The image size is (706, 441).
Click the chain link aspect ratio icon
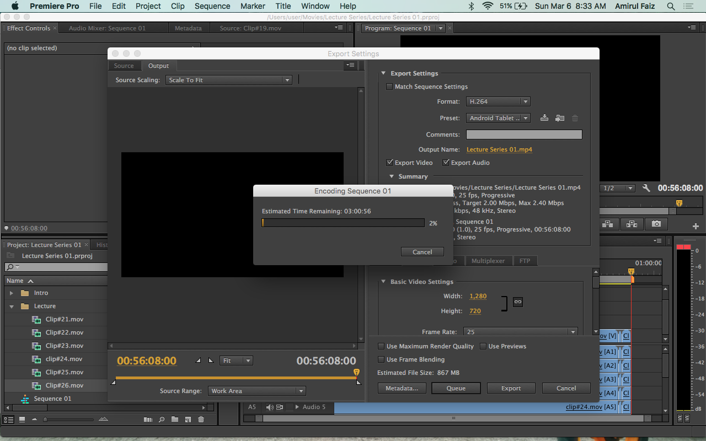(517, 302)
